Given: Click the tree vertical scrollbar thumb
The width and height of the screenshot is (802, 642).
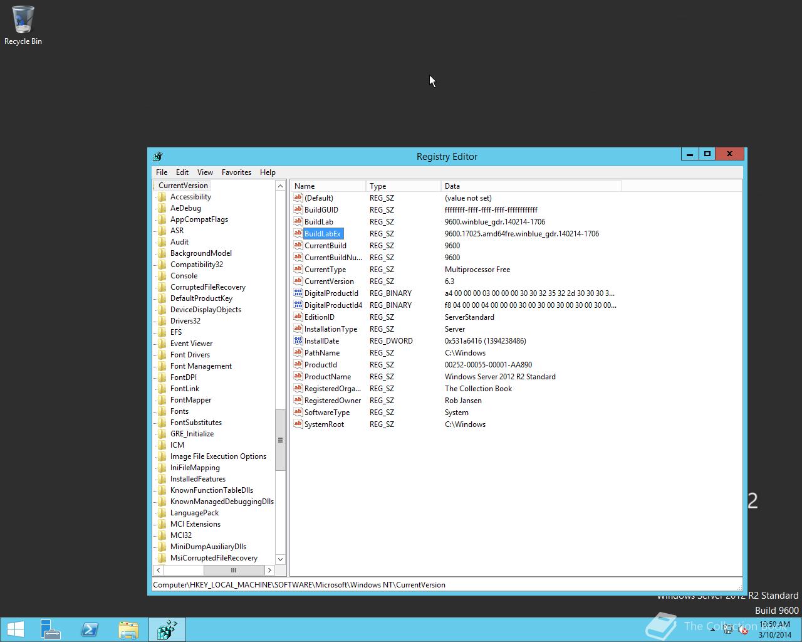Looking at the screenshot, I should [280, 440].
